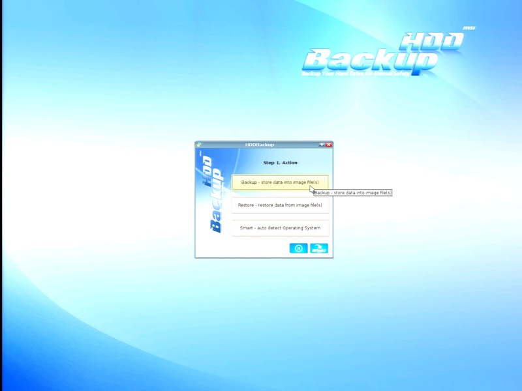Select Backup - store data into image file(s)
Screen dimensions: 522x391
point(280,182)
